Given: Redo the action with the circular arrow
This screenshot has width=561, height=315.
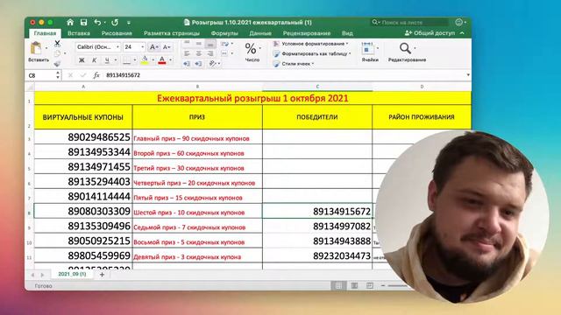Looking at the screenshot, I should click(115, 22).
